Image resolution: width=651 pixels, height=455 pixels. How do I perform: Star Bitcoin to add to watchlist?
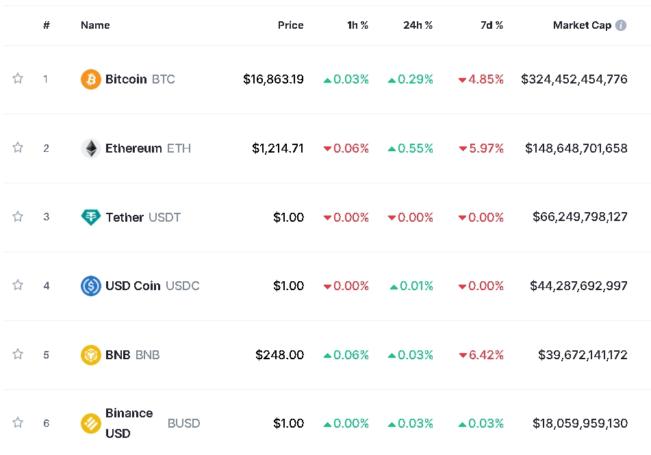click(x=18, y=79)
